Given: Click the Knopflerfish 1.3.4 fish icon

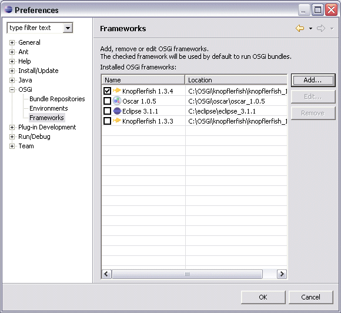Looking at the screenshot, I should click(117, 91).
